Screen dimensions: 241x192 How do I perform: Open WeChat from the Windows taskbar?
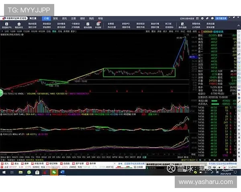(53, 172)
